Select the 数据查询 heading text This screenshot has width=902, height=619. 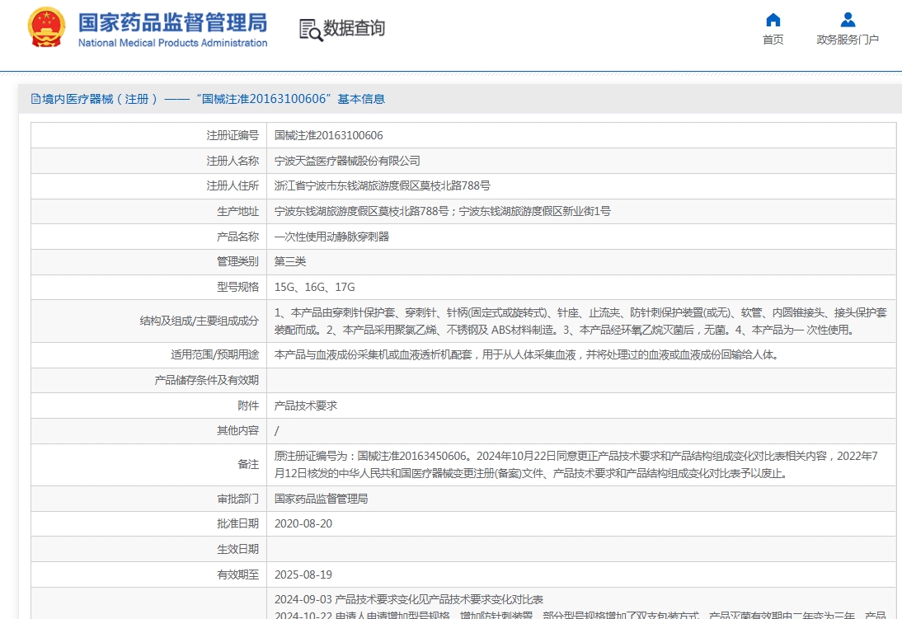point(355,28)
